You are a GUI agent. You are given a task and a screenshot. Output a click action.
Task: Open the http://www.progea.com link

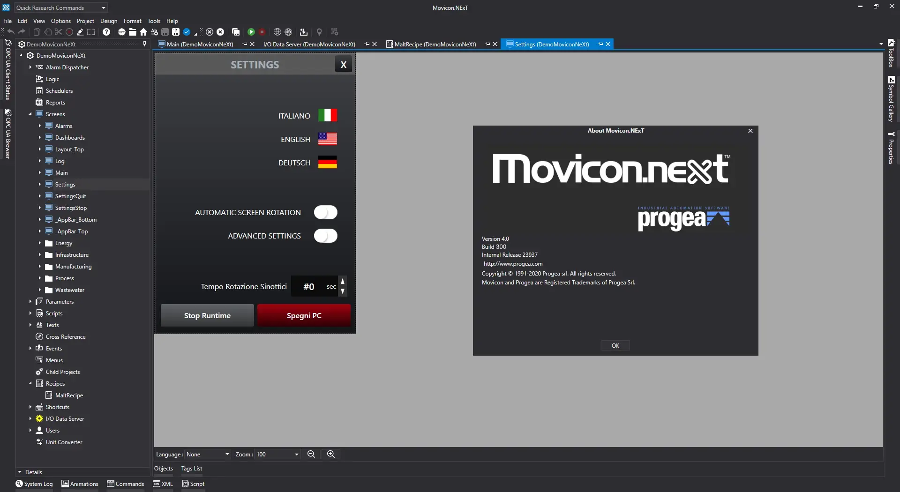point(513,264)
